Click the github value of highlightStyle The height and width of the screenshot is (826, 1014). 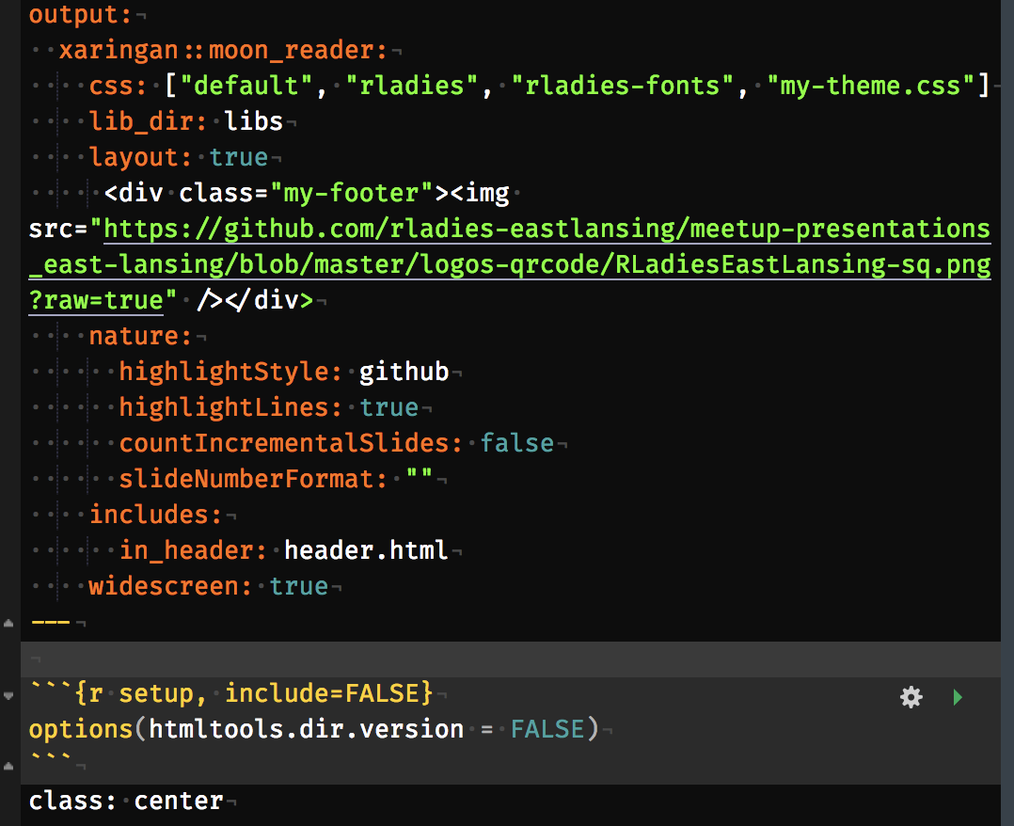click(404, 372)
